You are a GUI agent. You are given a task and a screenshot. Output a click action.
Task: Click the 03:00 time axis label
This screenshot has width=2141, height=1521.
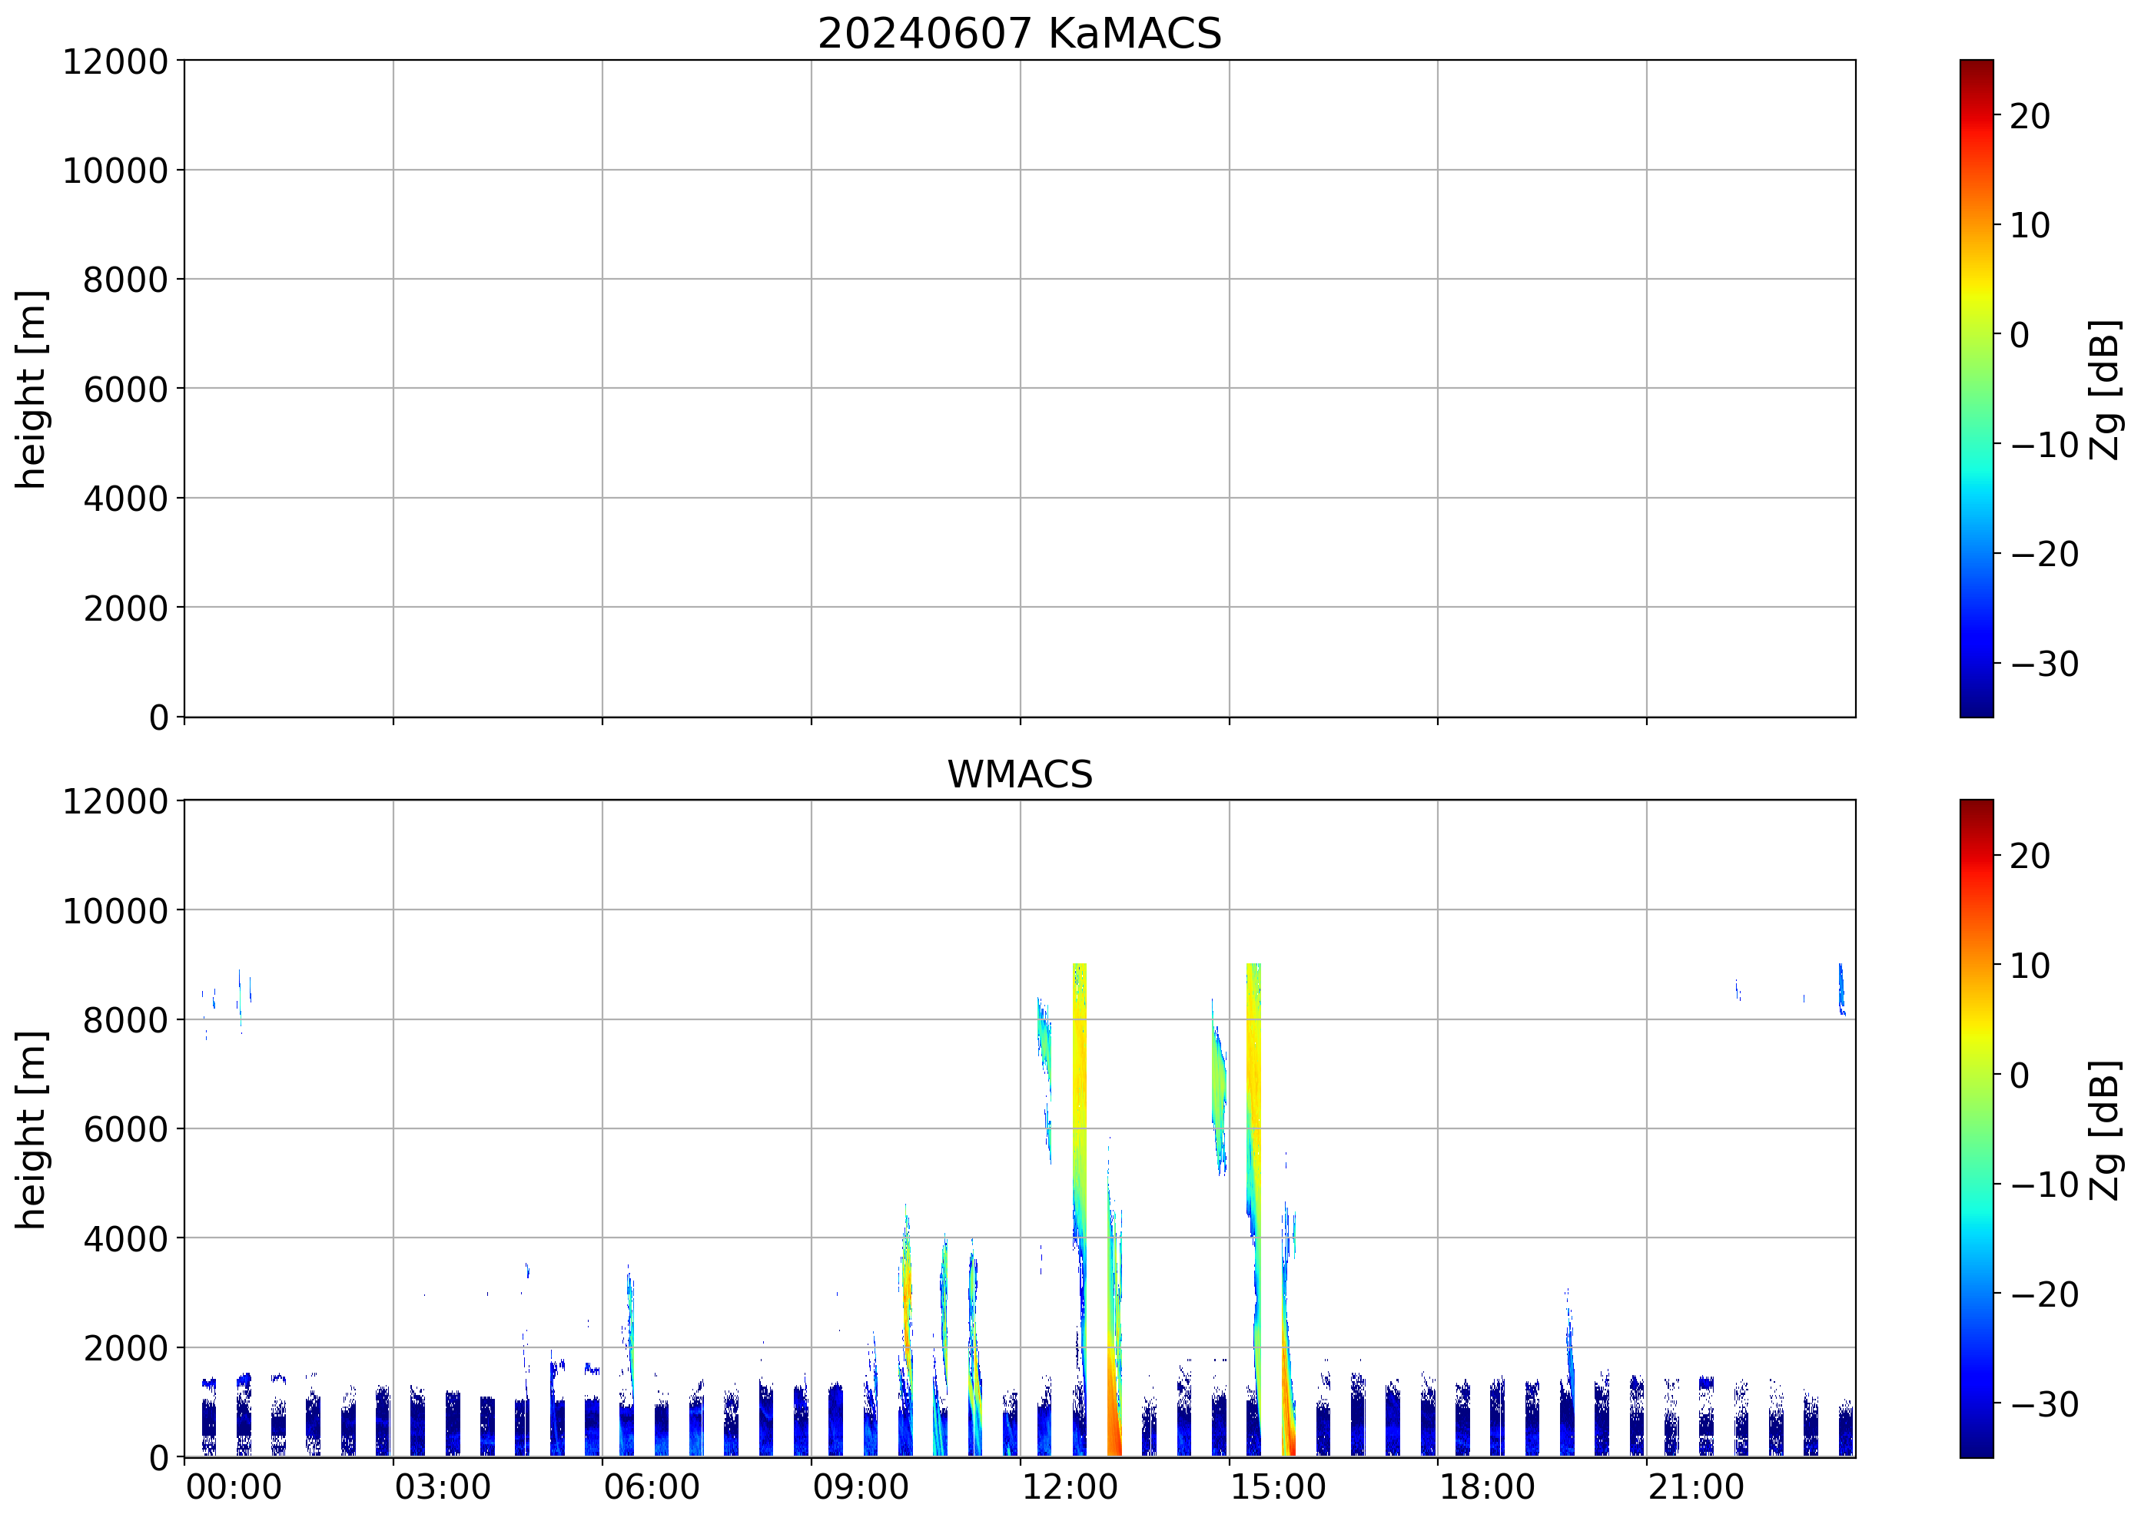443,1488
